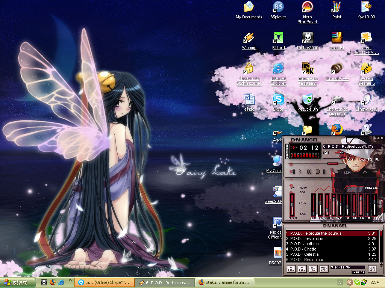Click the Winamp time display 02 12
The height and width of the screenshot is (288, 385).
(x=309, y=148)
